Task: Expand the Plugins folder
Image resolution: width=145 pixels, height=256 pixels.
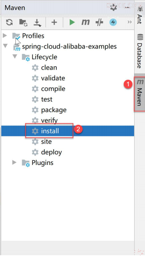Action: click(14, 162)
